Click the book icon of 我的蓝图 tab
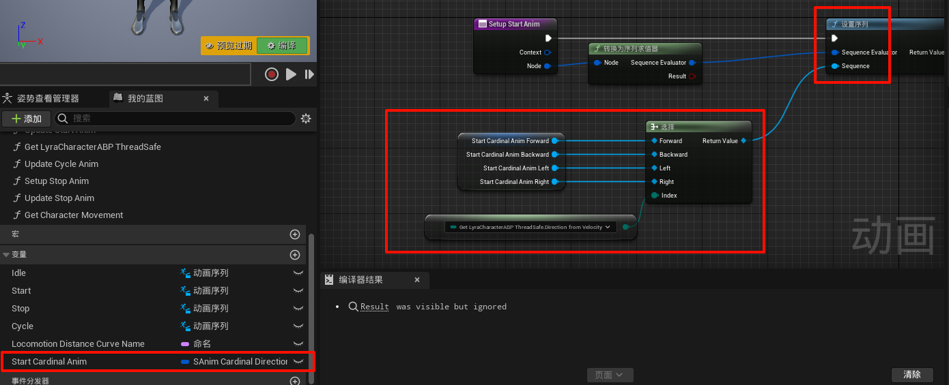Image resolution: width=949 pixels, height=385 pixels. pos(118,98)
